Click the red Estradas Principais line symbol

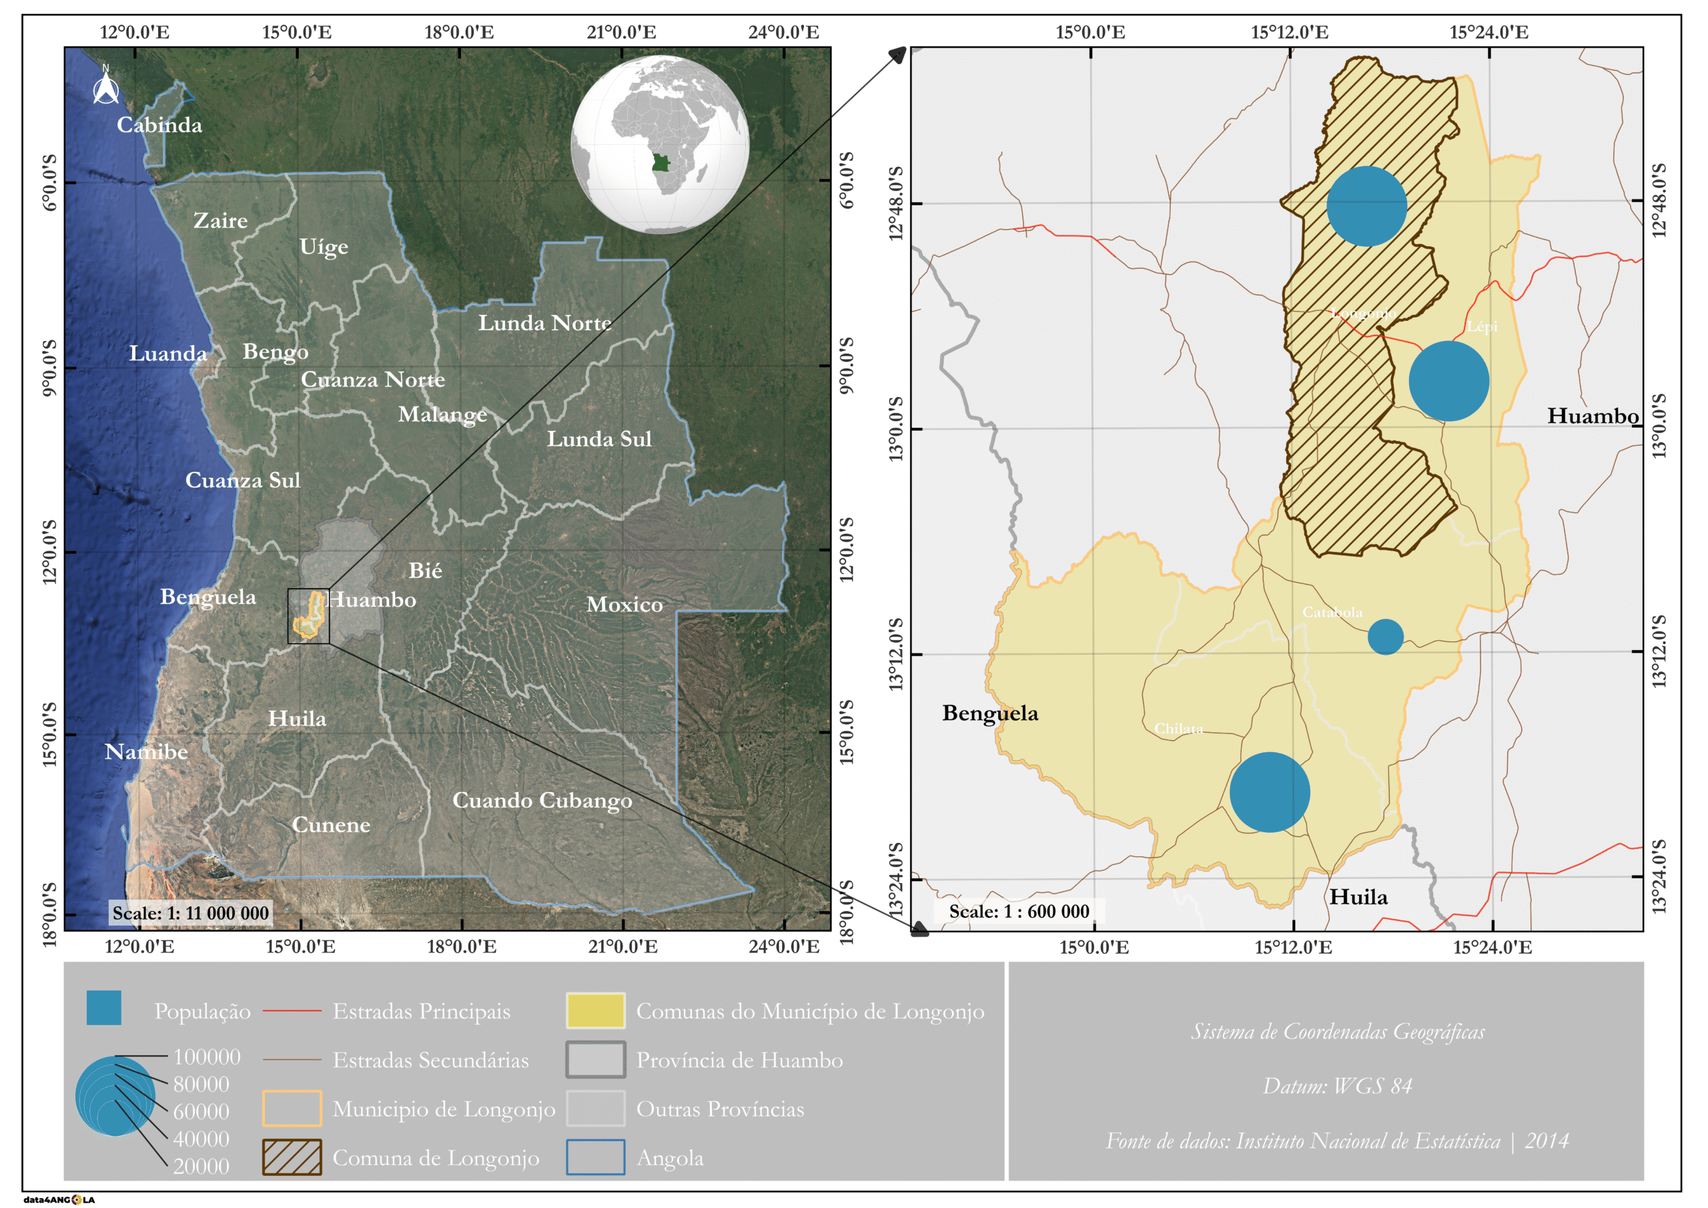click(292, 1012)
